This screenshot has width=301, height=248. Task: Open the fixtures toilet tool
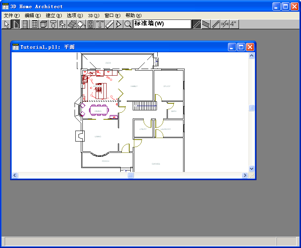click(53, 24)
